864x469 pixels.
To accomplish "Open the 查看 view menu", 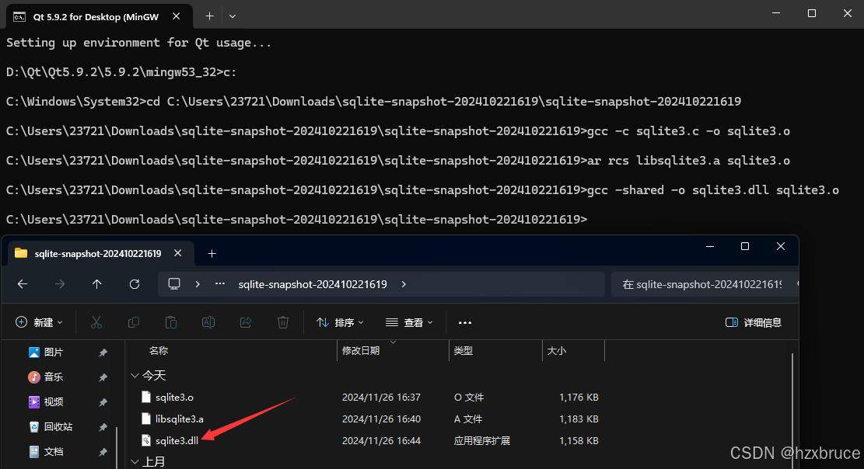I will point(409,322).
